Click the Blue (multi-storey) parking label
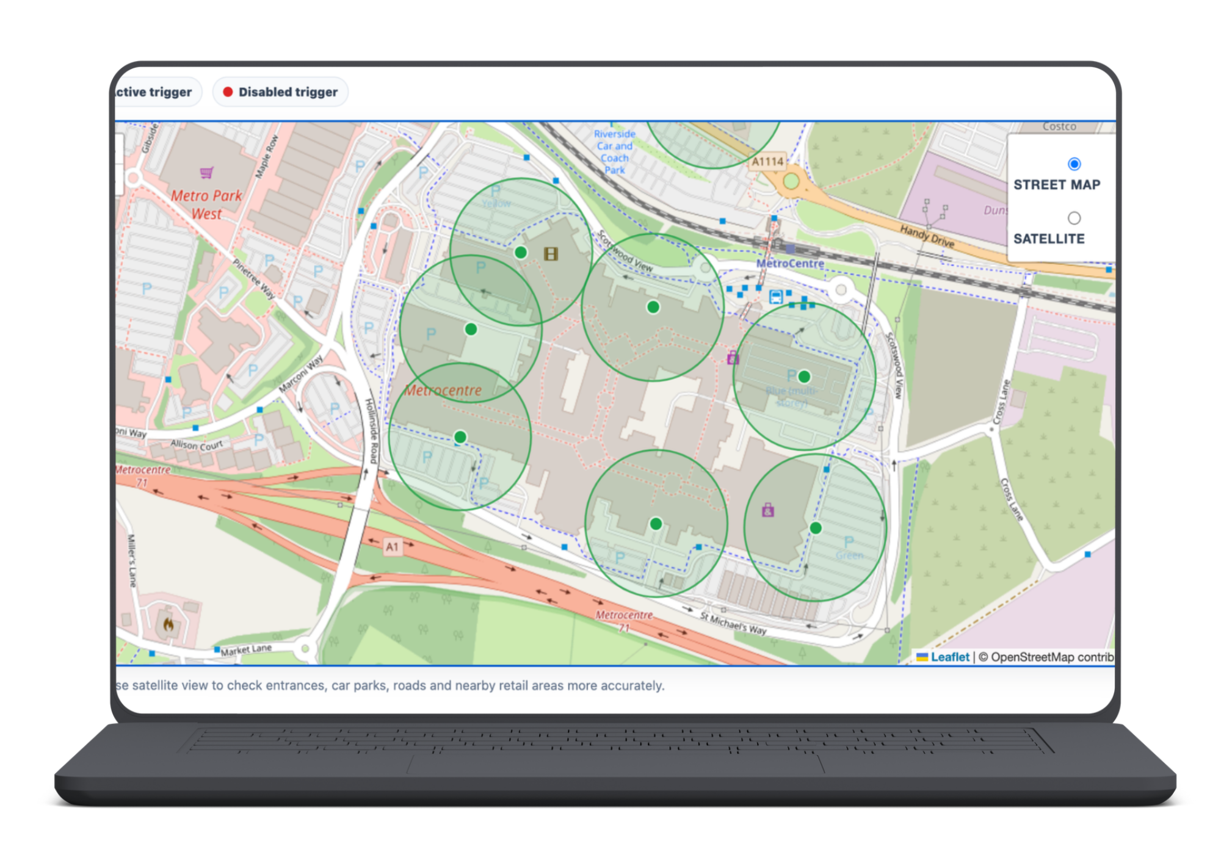Screen dimensions: 1221x863 791,397
